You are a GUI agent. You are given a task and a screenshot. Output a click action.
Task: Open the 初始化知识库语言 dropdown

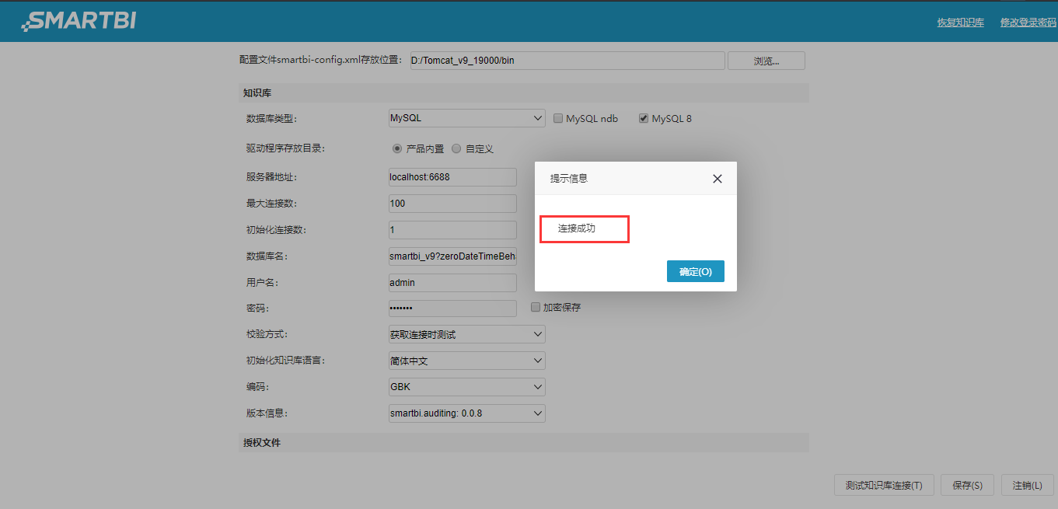(x=467, y=361)
